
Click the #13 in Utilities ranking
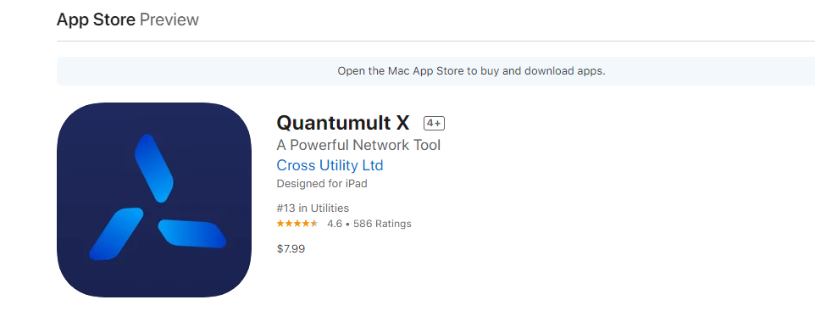click(313, 208)
